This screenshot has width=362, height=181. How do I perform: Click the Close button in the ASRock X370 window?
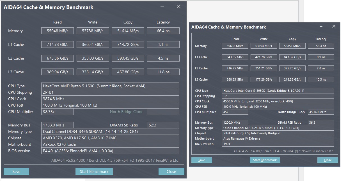(171, 171)
